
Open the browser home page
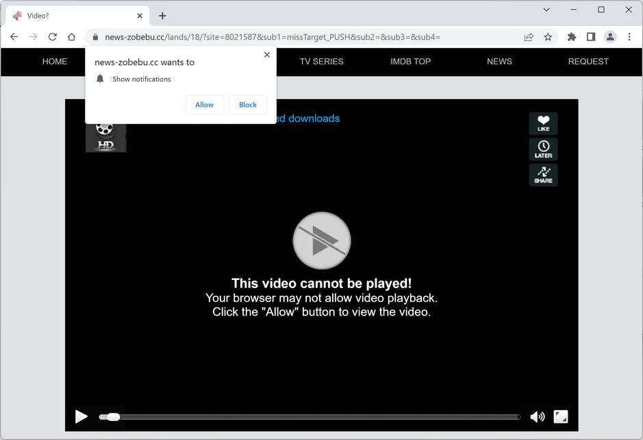pyautogui.click(x=72, y=37)
